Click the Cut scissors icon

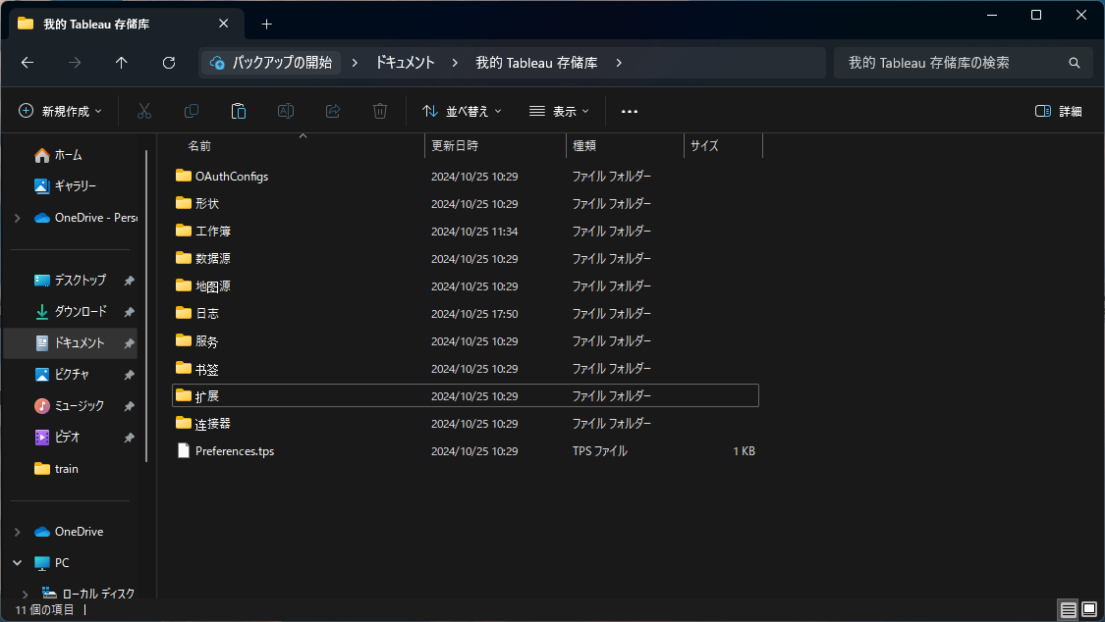click(143, 111)
